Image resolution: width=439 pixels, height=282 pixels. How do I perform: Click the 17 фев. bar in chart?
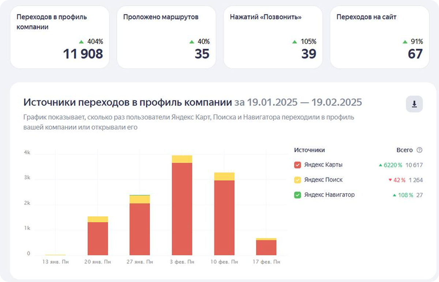coord(266,247)
